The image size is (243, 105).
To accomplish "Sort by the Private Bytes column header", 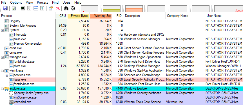I will click(x=78, y=16).
